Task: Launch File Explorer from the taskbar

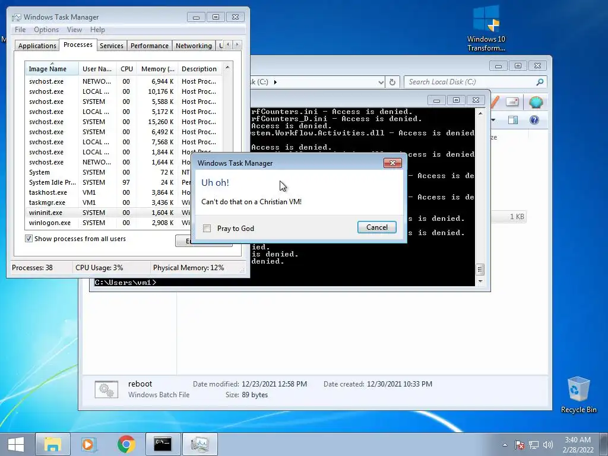Action: pyautogui.click(x=52, y=444)
